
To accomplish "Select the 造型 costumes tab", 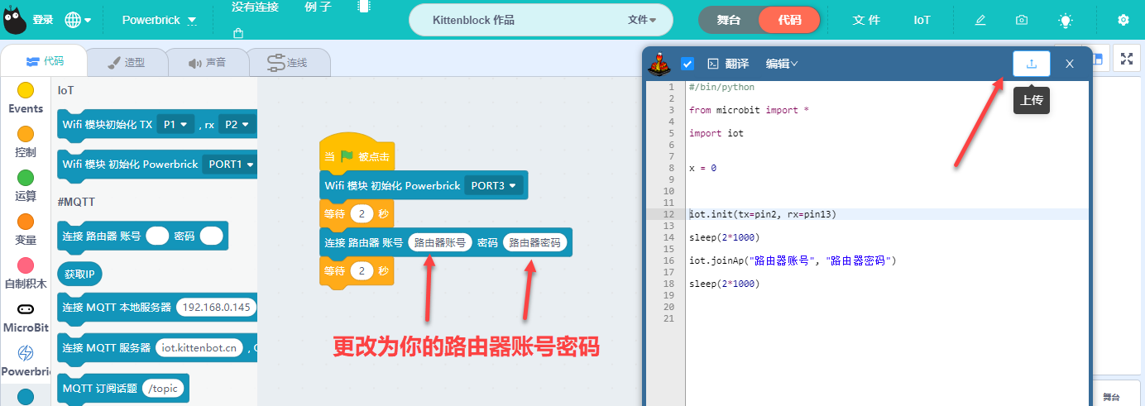I will pyautogui.click(x=127, y=62).
